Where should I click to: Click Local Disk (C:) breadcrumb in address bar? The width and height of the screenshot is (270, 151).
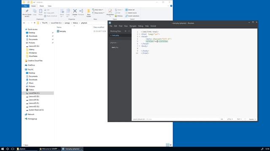click(x=56, y=23)
